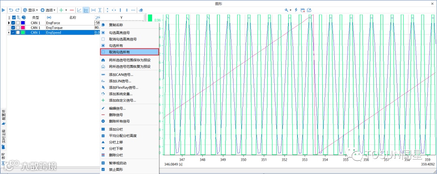Image resolution: width=437 pixels, height=174 pixels.
Task: Open the 实时注释 side tab
Action: point(4,139)
